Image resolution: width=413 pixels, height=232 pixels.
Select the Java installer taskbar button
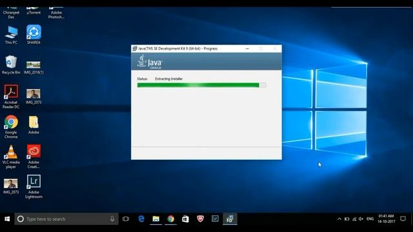click(230, 219)
